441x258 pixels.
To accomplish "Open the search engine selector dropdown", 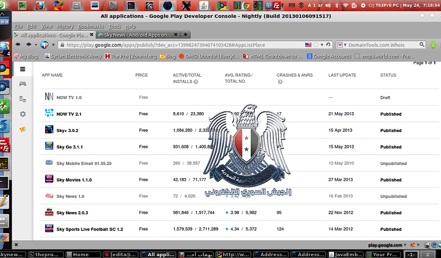I will pyautogui.click(x=345, y=45).
